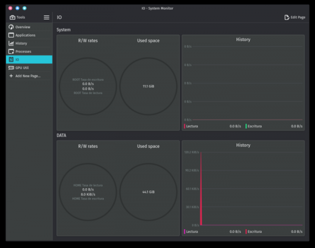
Task: Click the System Lectura legend color marker
Action: [x=184, y=126]
